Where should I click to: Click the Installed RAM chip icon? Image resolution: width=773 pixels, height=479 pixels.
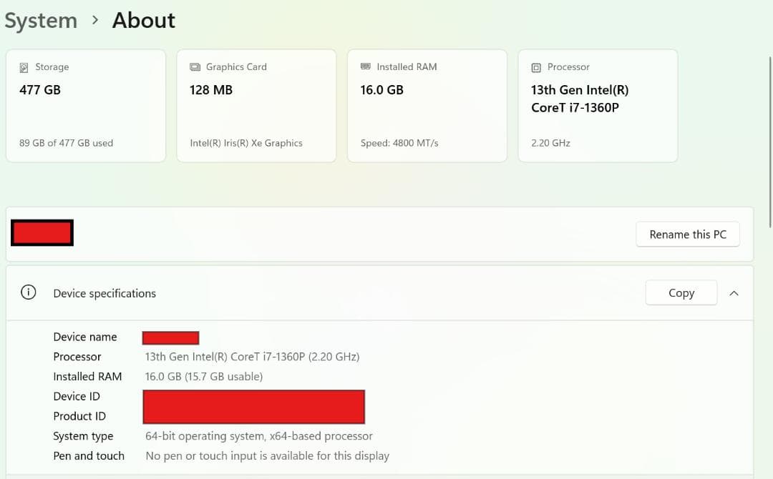[x=366, y=66]
